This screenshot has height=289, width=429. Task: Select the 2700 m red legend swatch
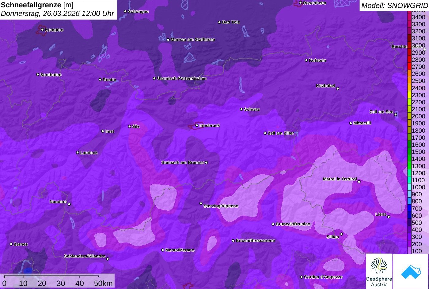coord(409,67)
